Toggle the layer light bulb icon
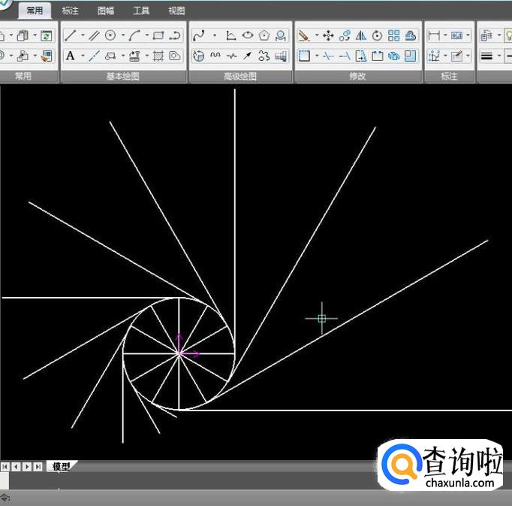Screen dimensions: 512x506 pyautogui.click(x=508, y=35)
